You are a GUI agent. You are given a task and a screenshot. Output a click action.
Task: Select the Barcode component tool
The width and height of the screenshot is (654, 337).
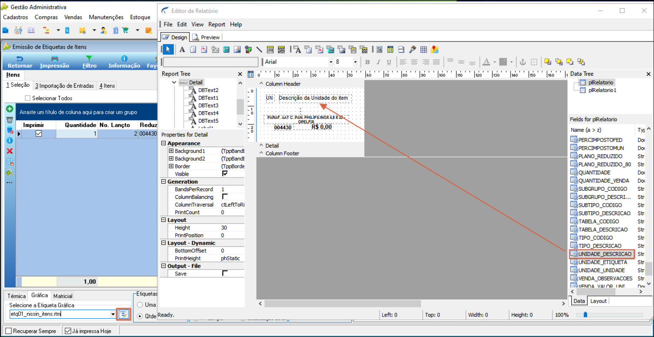click(x=270, y=50)
